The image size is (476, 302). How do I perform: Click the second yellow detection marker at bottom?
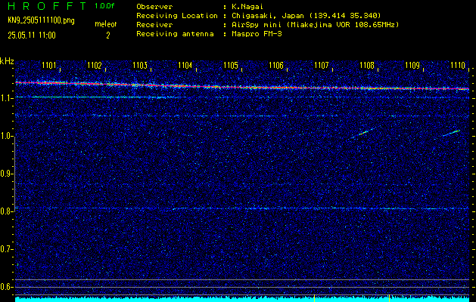click(389, 298)
